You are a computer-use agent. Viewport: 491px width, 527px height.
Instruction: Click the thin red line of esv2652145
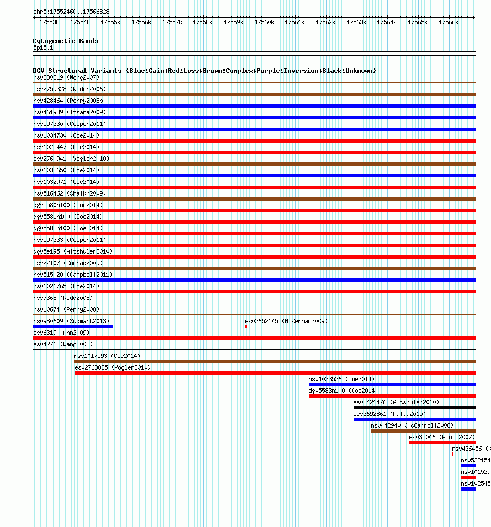(x=360, y=326)
